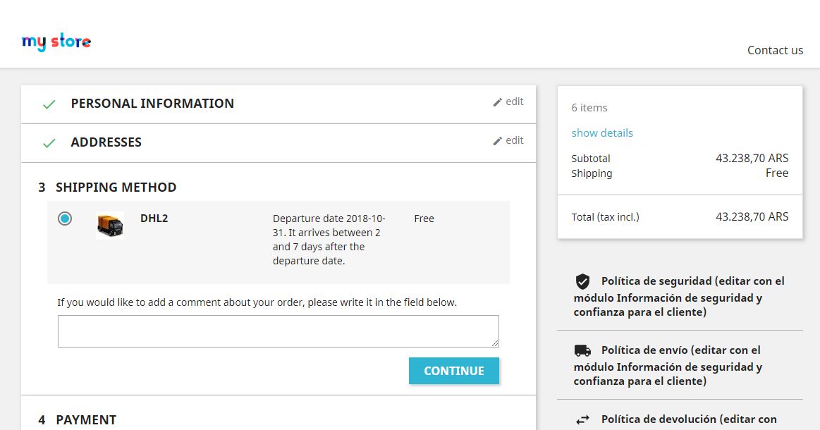
Task: Click the security policy shield icon
Action: point(582,282)
